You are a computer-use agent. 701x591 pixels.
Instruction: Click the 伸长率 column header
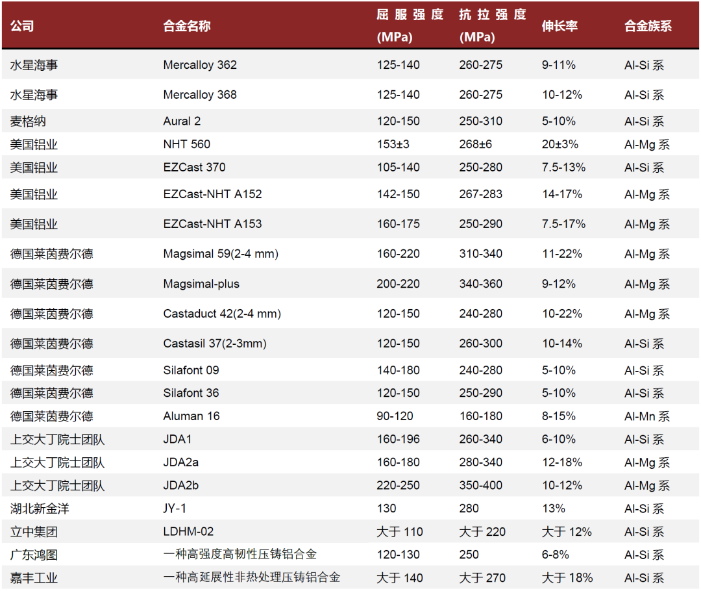tap(560, 26)
